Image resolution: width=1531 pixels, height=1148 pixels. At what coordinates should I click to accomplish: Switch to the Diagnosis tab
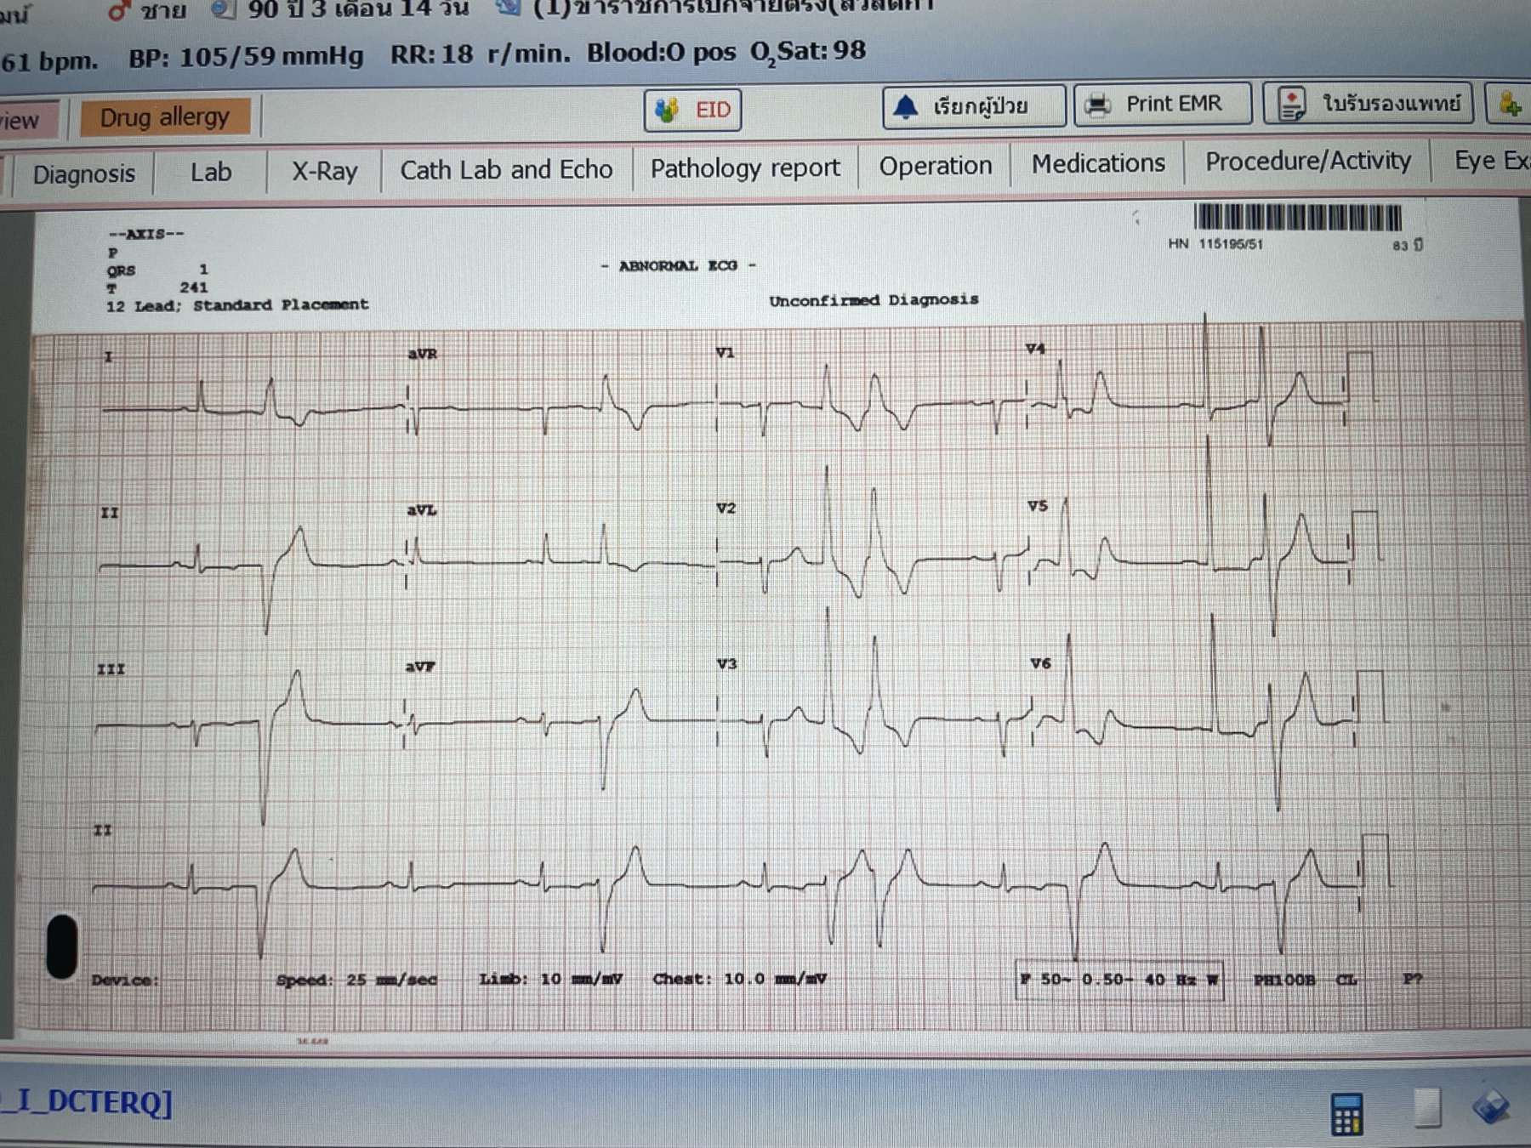click(x=83, y=174)
